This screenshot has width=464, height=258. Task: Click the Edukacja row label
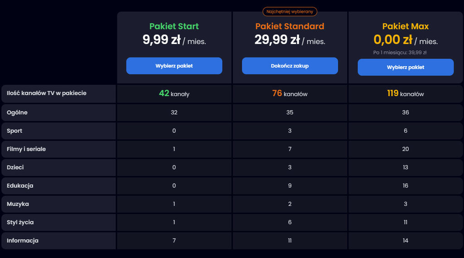20,186
